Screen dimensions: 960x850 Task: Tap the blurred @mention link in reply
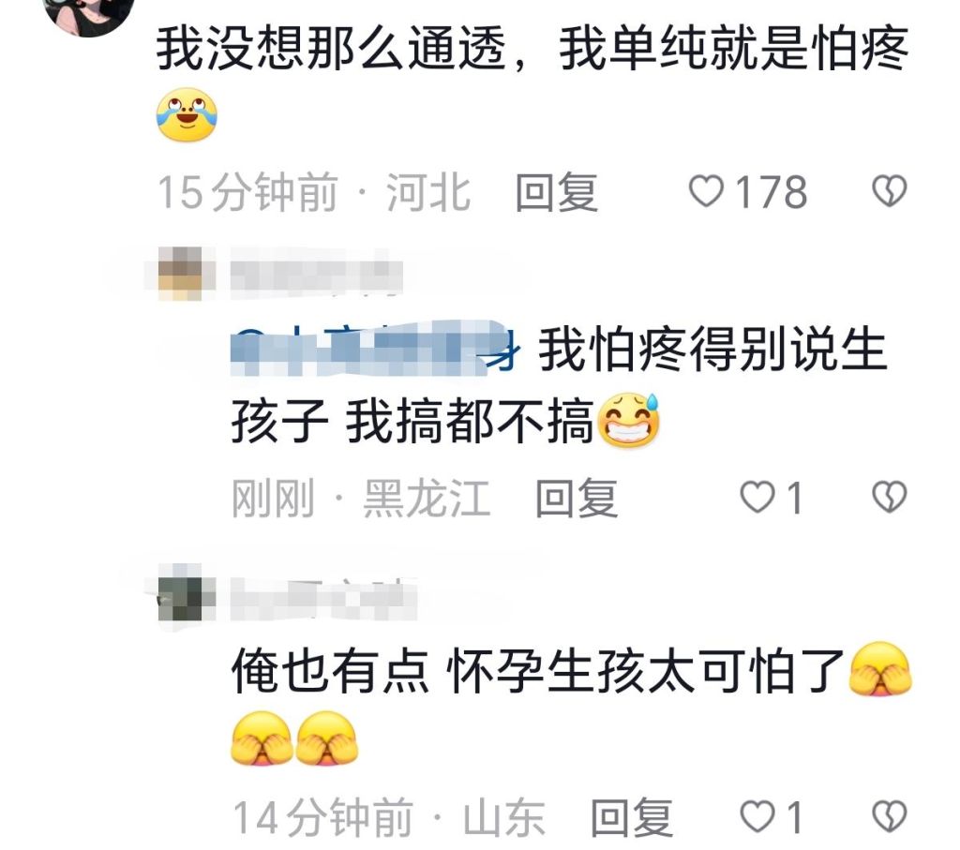375,350
